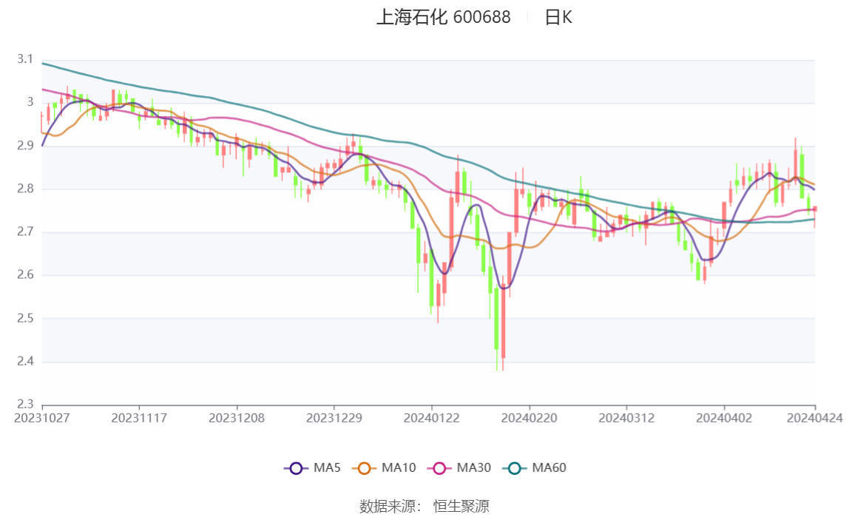Click the y-axis value 2.5
The width and height of the screenshot is (849, 517).
25,318
